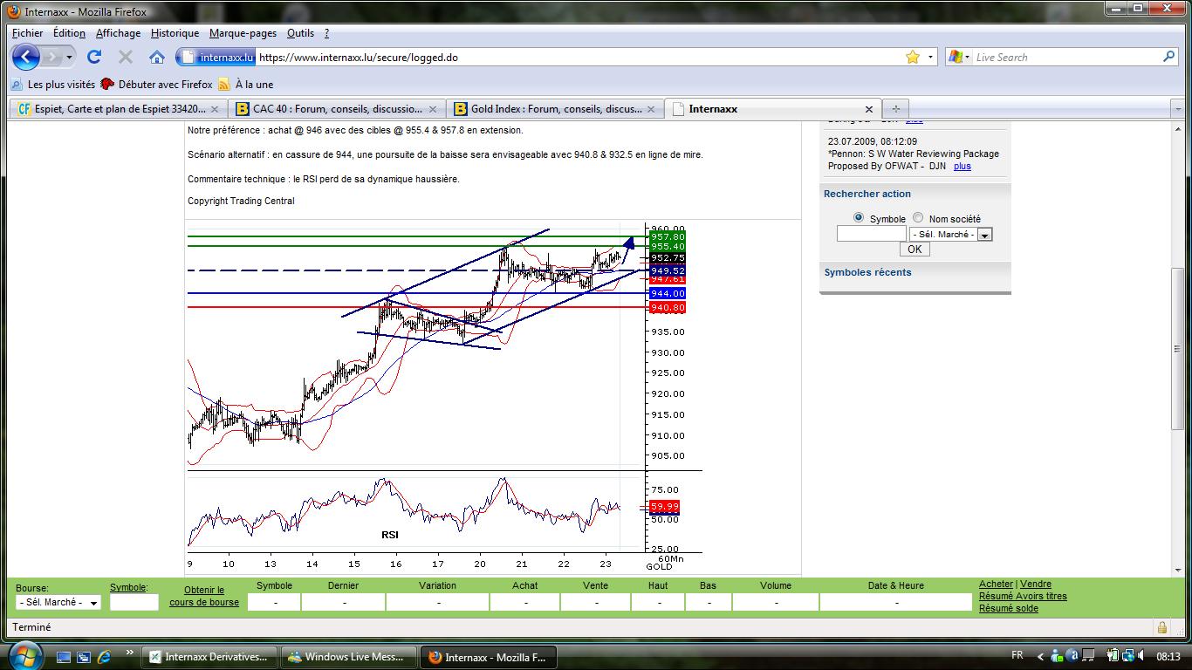Click the Symbole input field in bottom bar
This screenshot has height=670, width=1192.
[134, 603]
